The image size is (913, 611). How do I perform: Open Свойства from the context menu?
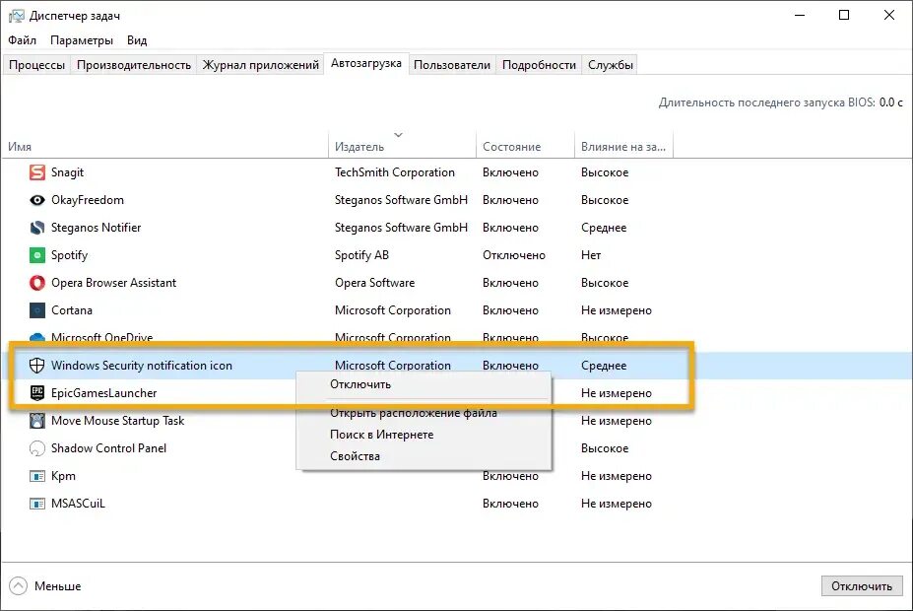(x=424, y=456)
